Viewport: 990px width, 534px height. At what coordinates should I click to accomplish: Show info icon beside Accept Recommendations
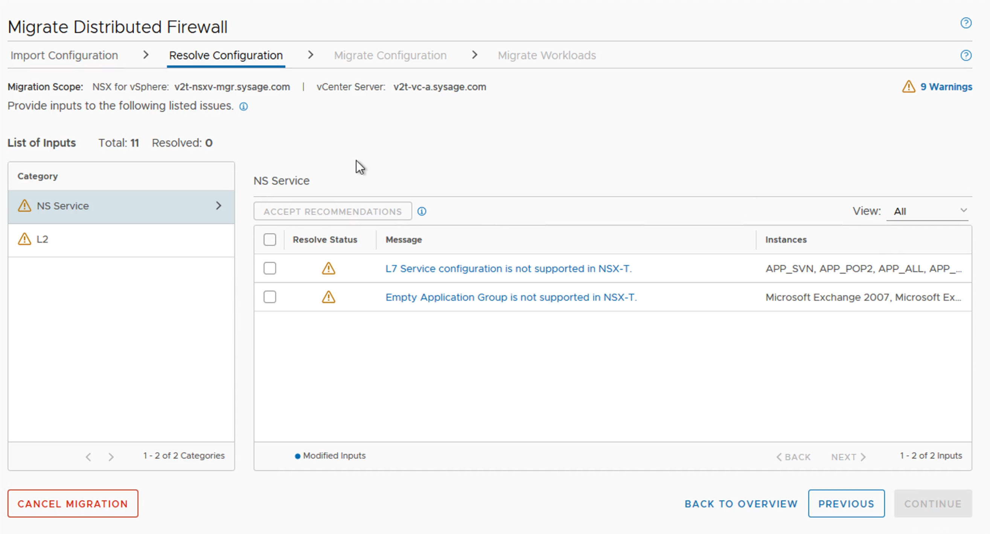[x=422, y=211]
